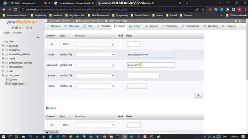This screenshot has height=139, width=248.
Task: Toggle the Ignore checkbox
Action: coord(47,108)
